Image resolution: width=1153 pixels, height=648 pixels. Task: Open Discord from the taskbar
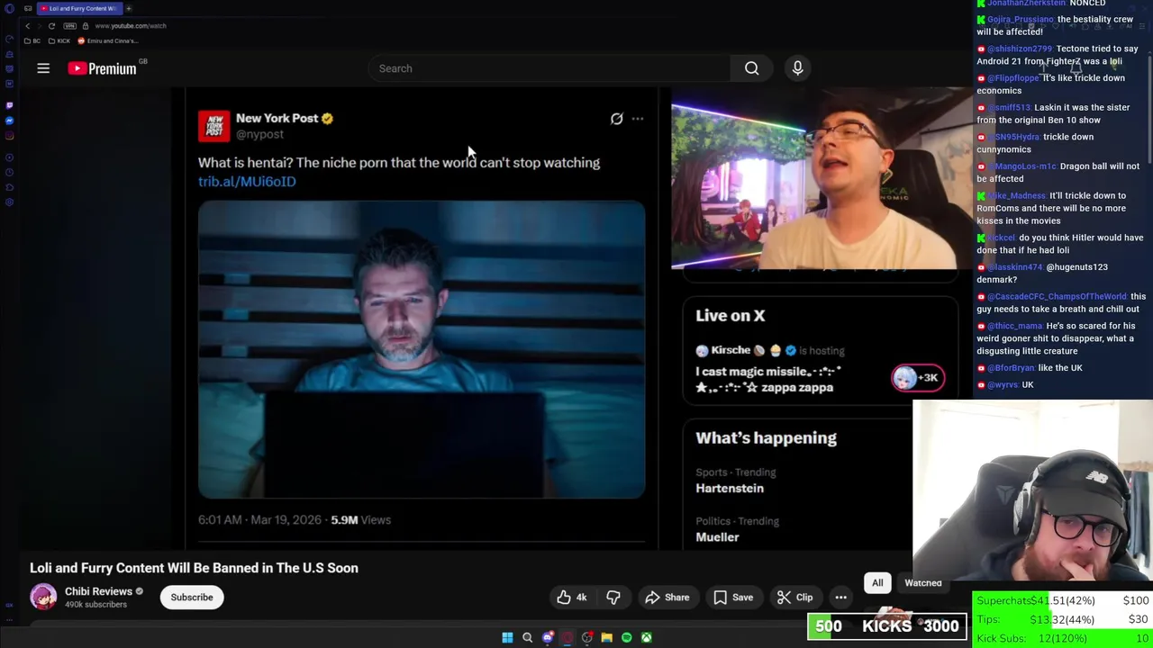pyautogui.click(x=548, y=638)
